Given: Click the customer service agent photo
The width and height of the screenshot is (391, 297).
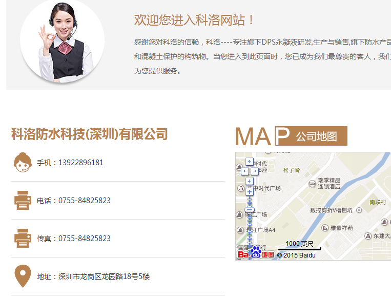Looking at the screenshot, I should 62,41.
